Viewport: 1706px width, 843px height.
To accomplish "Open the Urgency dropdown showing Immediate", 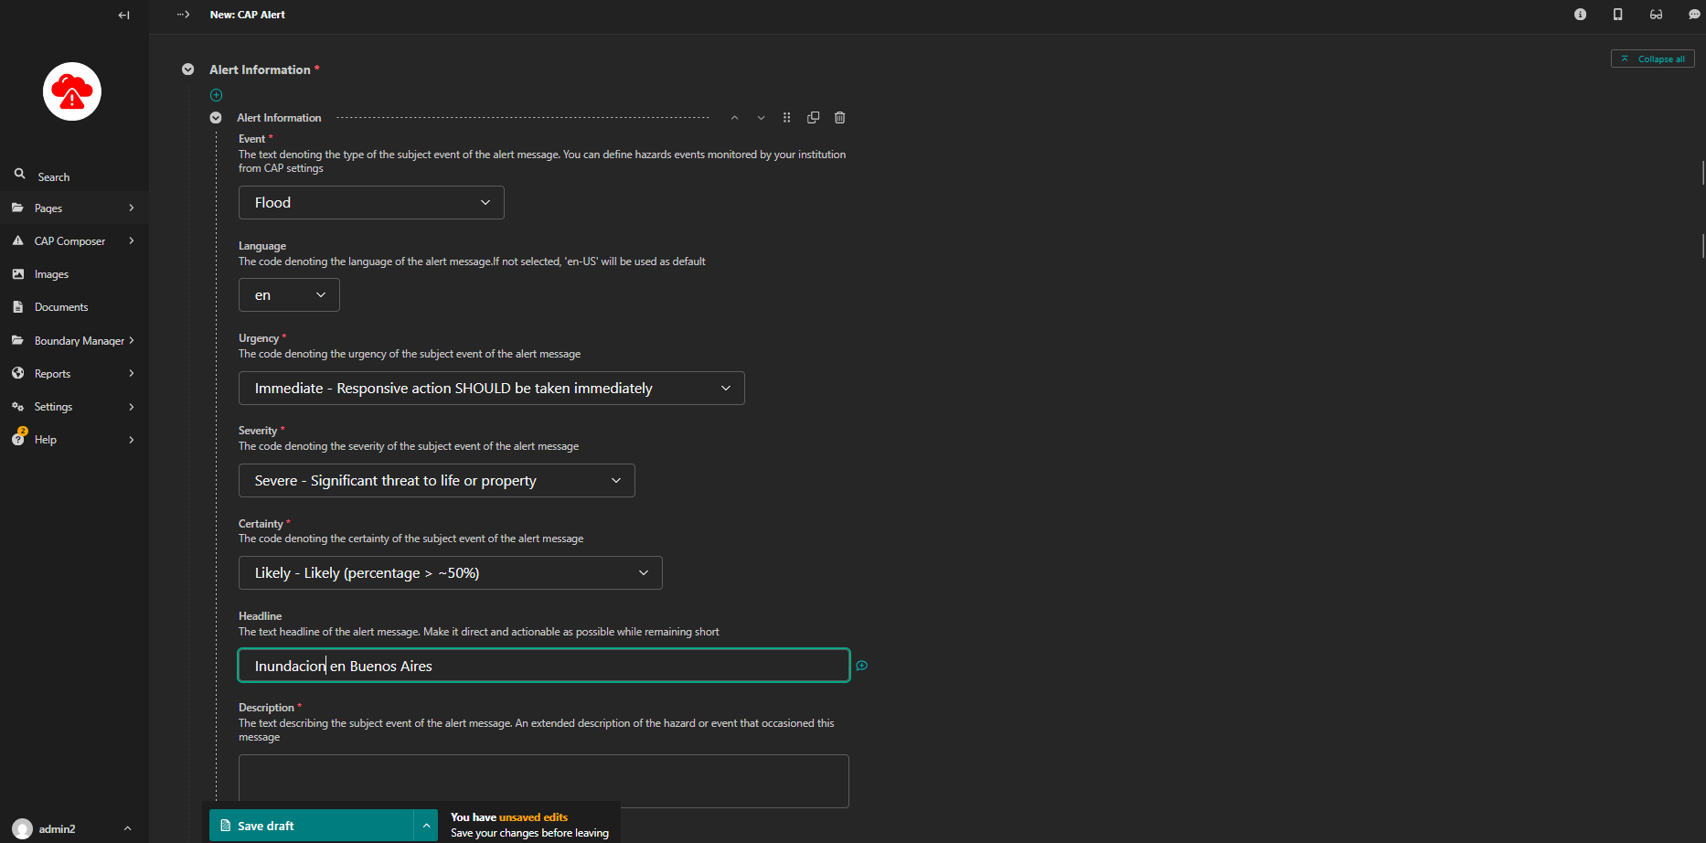I will click(x=492, y=389).
